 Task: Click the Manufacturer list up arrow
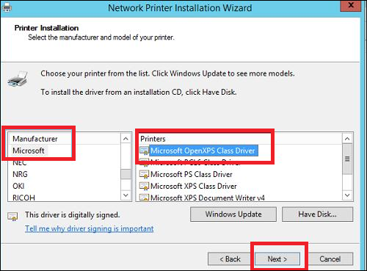coord(126,139)
